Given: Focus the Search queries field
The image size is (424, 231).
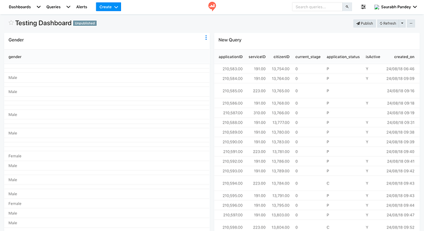Looking at the screenshot, I should click(x=317, y=7).
